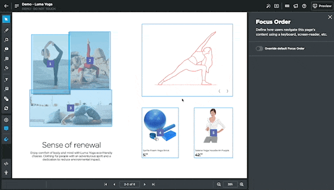Click the blue circular logo icon in toolbar

[x=6, y=139]
